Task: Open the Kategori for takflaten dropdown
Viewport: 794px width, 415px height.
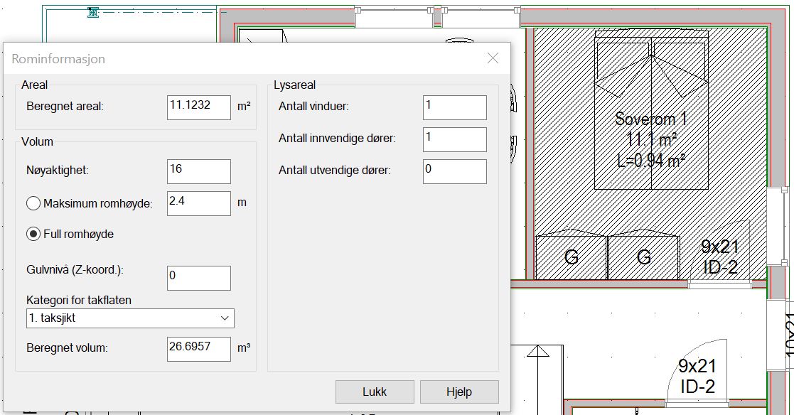Action: pyautogui.click(x=130, y=318)
